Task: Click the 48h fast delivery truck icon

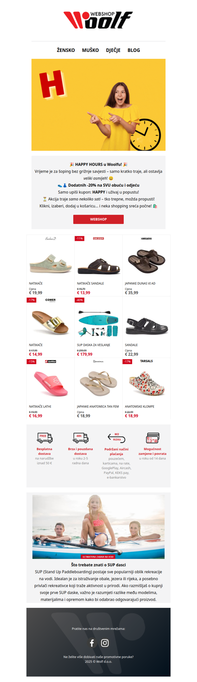Action: click(x=80, y=438)
